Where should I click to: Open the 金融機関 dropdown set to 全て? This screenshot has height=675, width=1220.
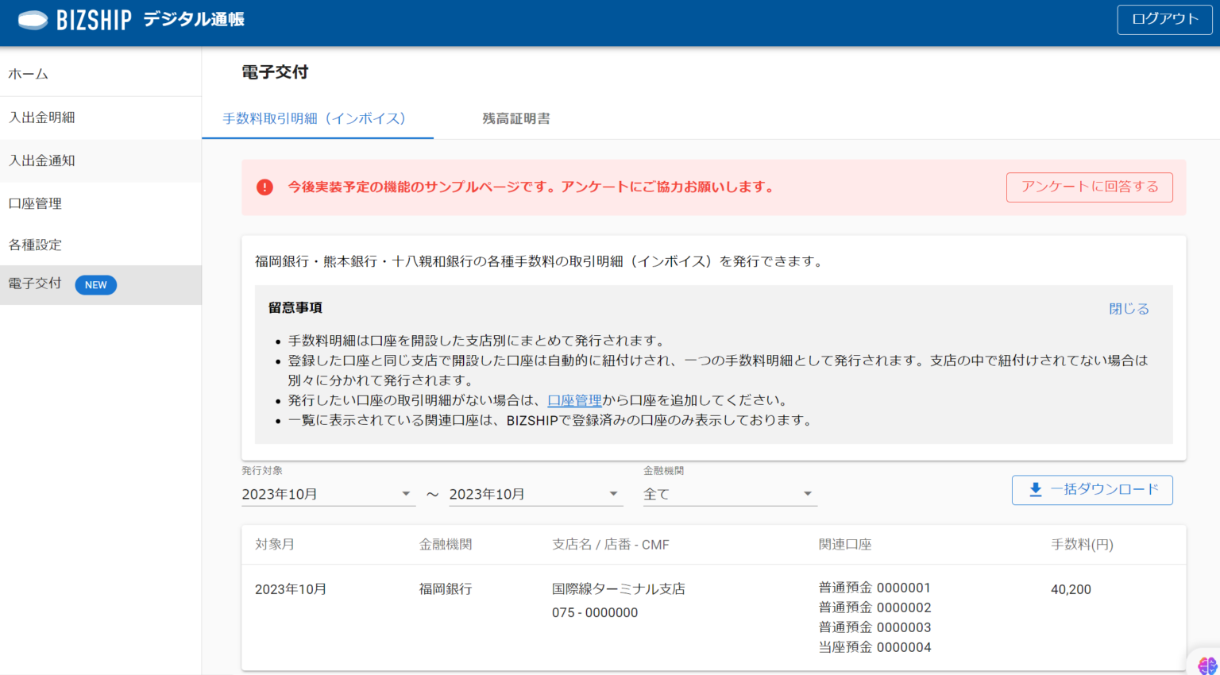[729, 493]
